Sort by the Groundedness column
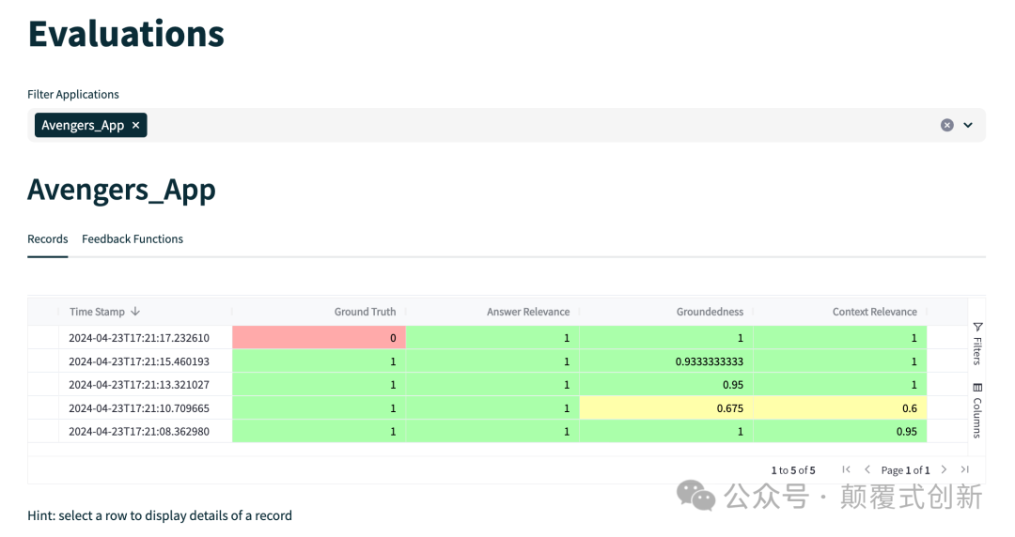Viewport: 1015px width, 537px height. 710,312
